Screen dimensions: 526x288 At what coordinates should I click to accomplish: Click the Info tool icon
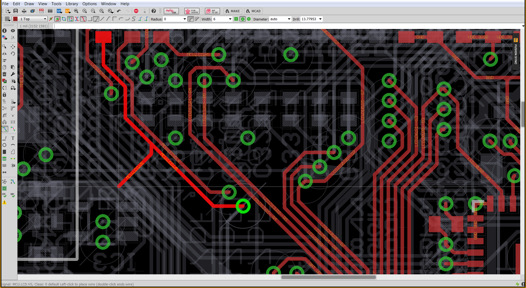click(x=4, y=31)
